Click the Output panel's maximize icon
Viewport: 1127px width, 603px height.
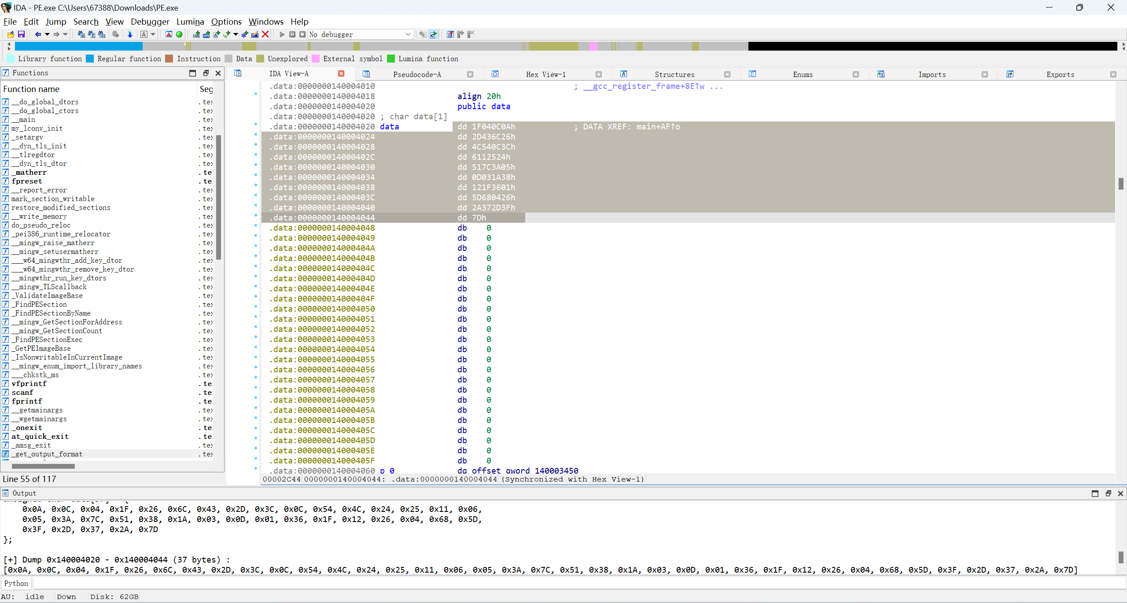1095,493
